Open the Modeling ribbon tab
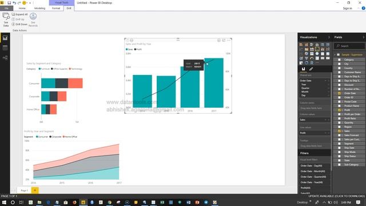This screenshot has width=366, height=206. coord(39,8)
